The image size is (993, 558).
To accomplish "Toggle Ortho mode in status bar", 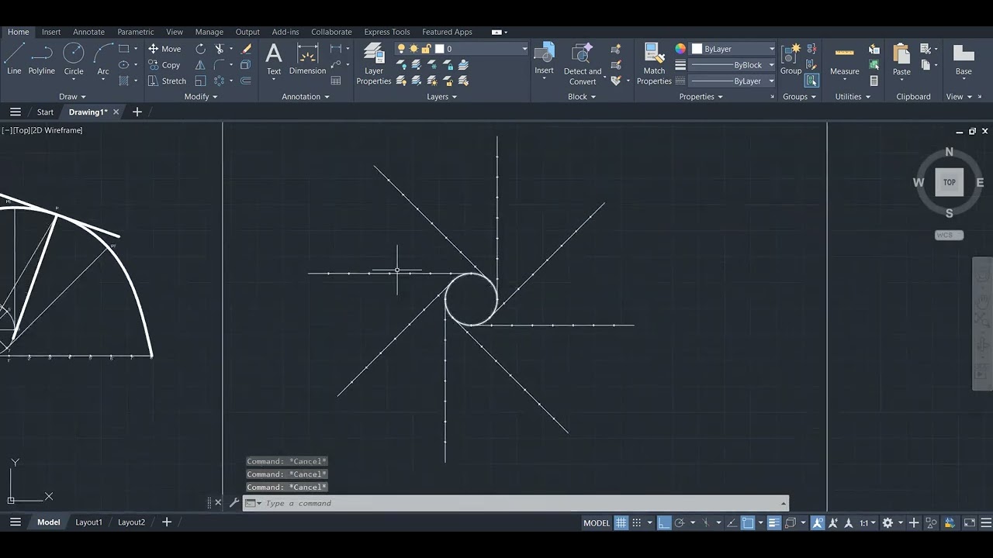I will click(x=664, y=522).
